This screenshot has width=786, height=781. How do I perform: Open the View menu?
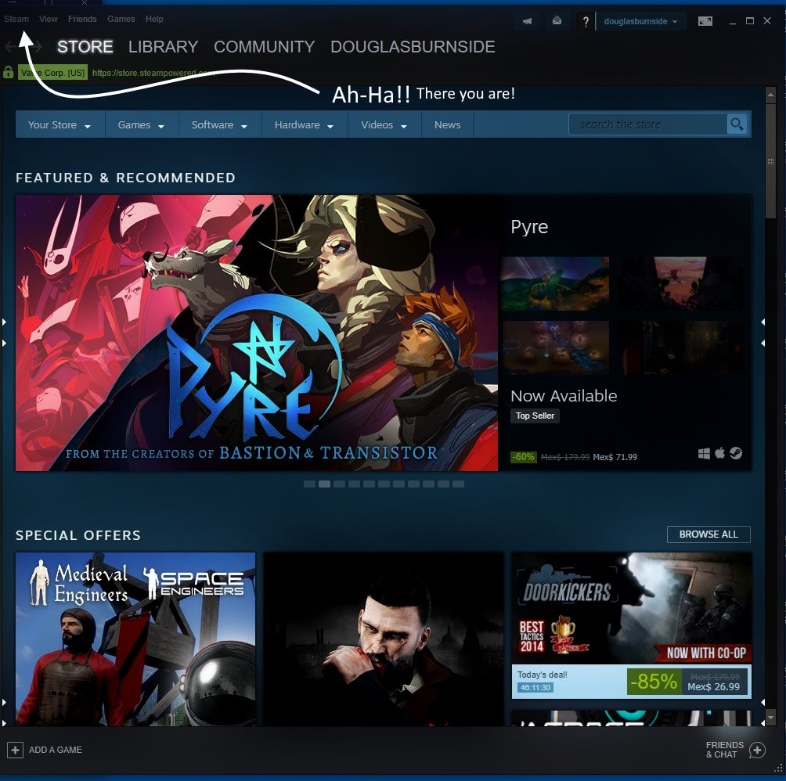[x=48, y=19]
